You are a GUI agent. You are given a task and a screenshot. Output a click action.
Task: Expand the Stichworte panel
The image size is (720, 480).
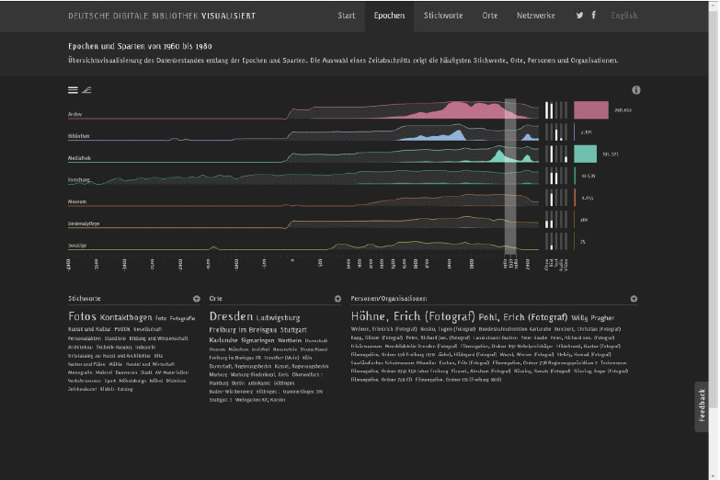[196, 299]
